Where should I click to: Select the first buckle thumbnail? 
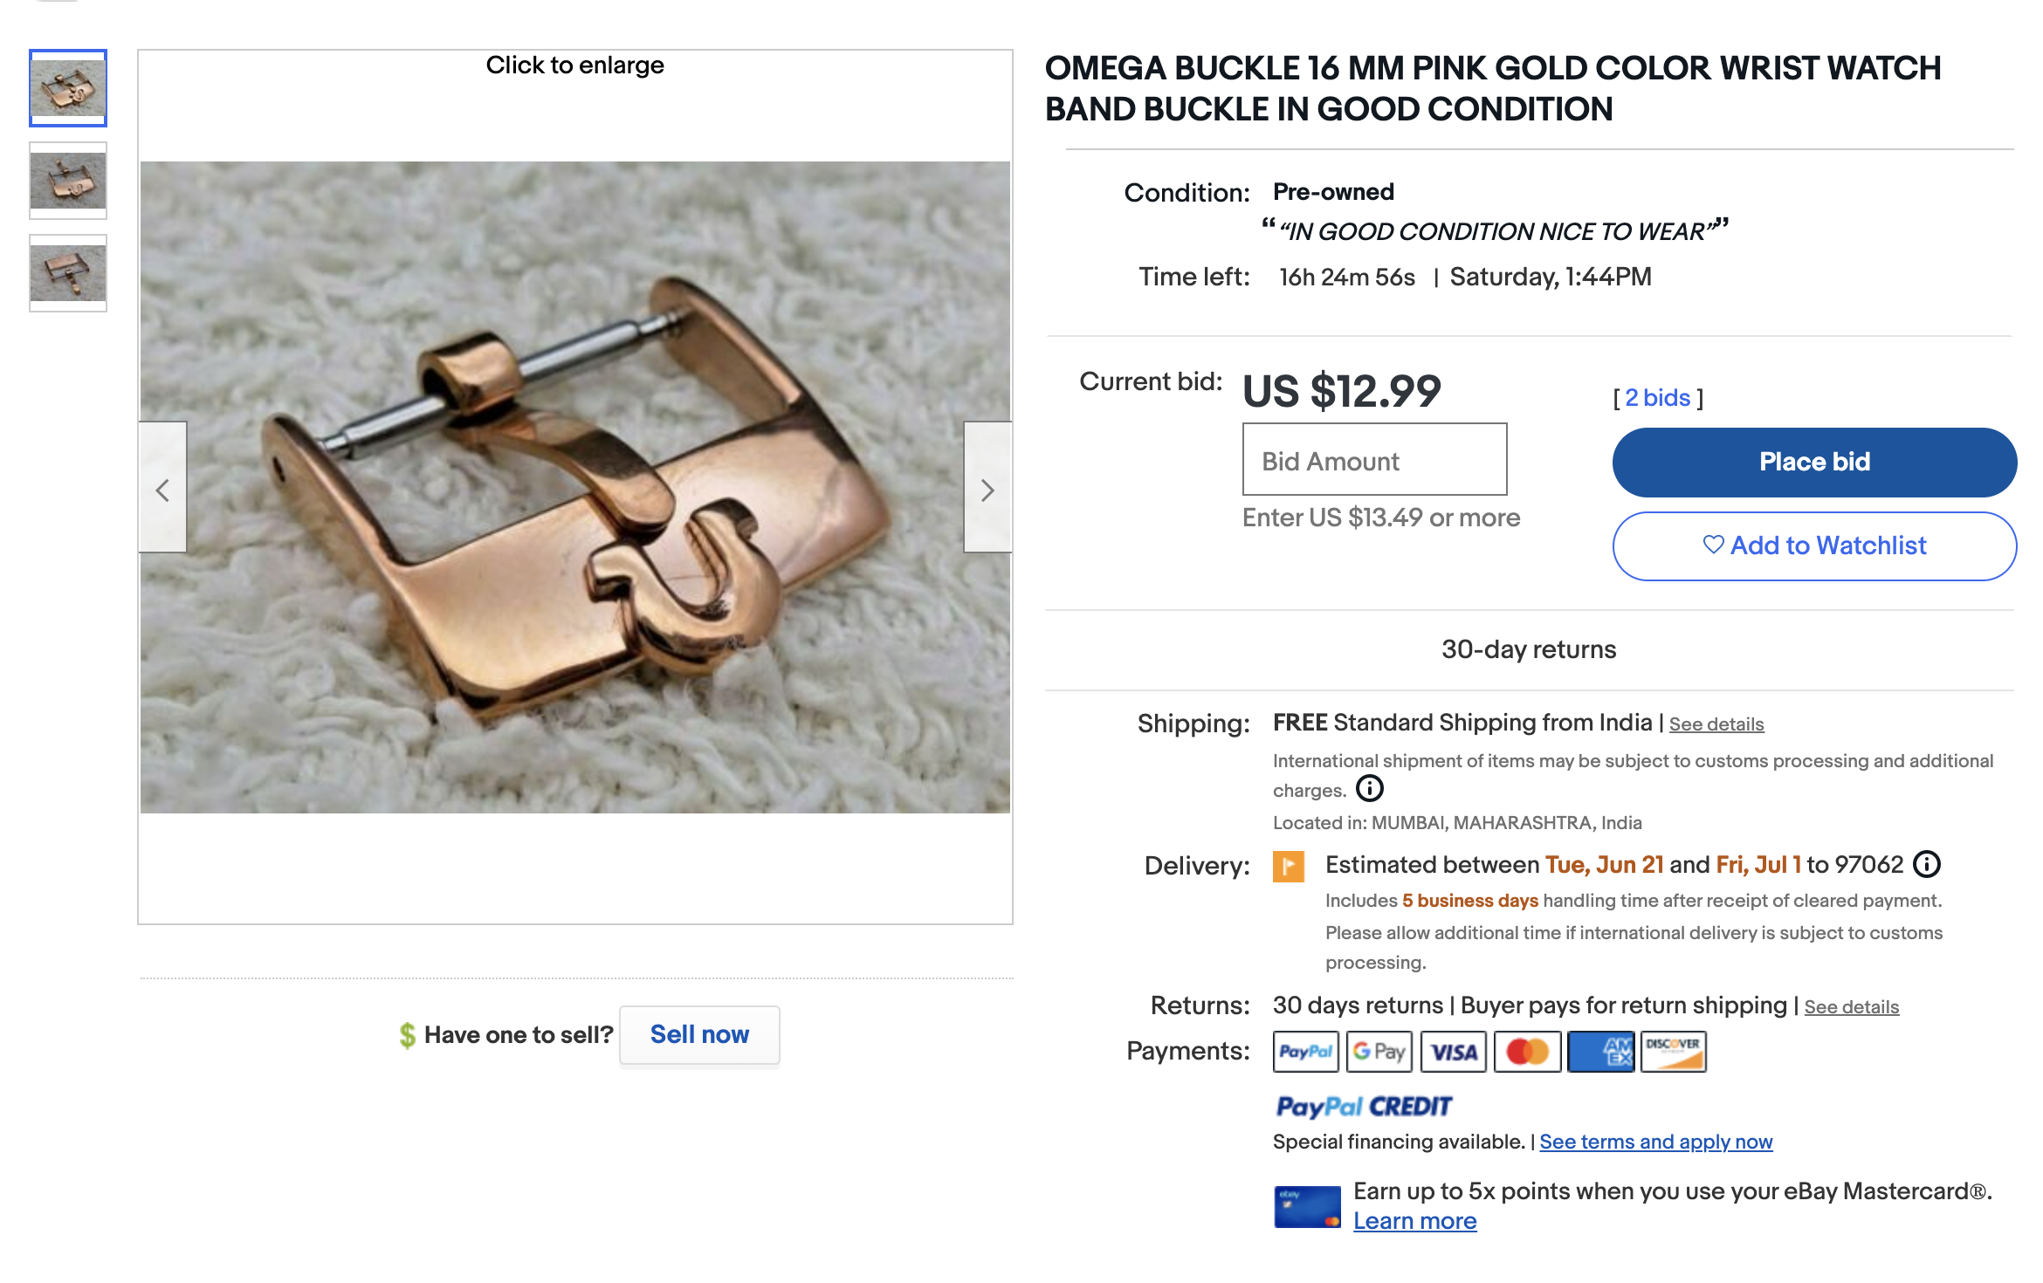tap(68, 88)
